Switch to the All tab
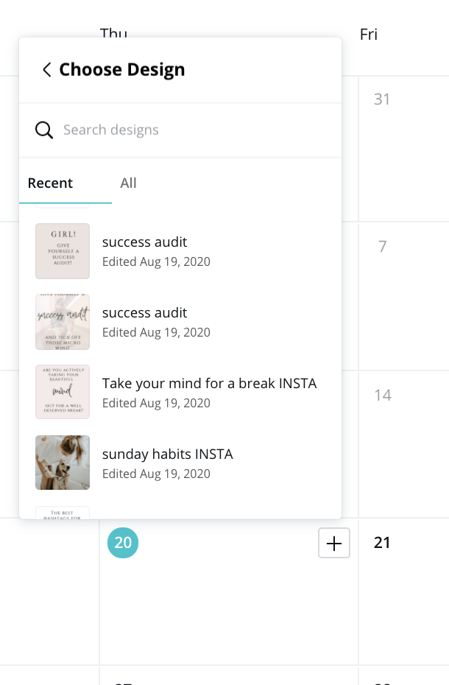This screenshot has height=685, width=449. (x=128, y=183)
